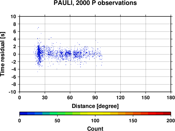Click the orange colorbar segment near 150
Image resolution: width=175 pixels, height=131 pixels.
coord(133,114)
